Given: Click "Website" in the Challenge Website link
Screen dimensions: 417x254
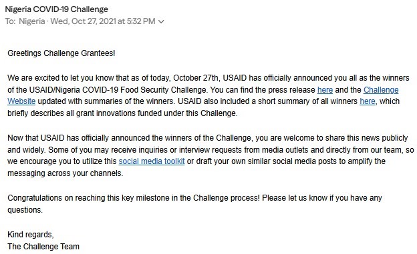Looking at the screenshot, I should (21, 101).
